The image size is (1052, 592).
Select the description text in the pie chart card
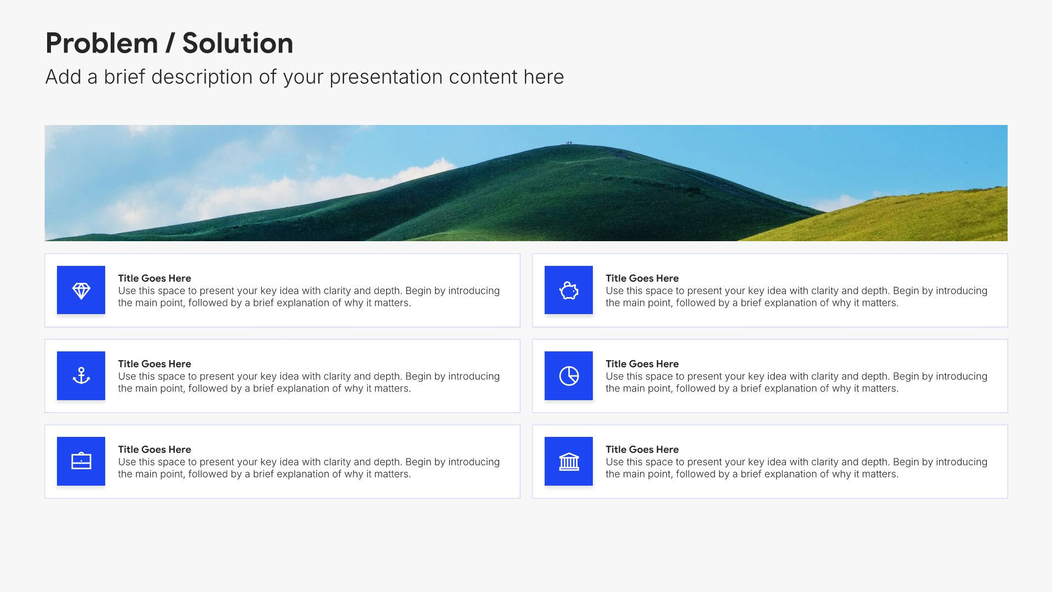(797, 382)
